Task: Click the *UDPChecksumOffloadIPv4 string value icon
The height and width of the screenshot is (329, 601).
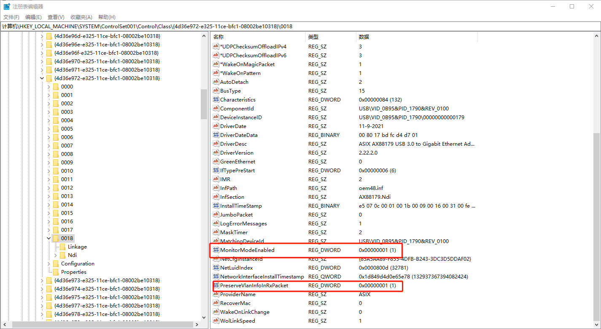Action: [216, 46]
